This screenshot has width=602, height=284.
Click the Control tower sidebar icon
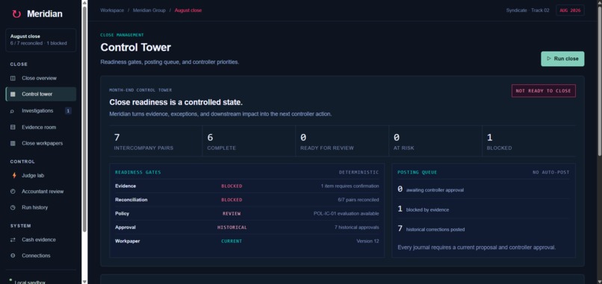(13, 94)
